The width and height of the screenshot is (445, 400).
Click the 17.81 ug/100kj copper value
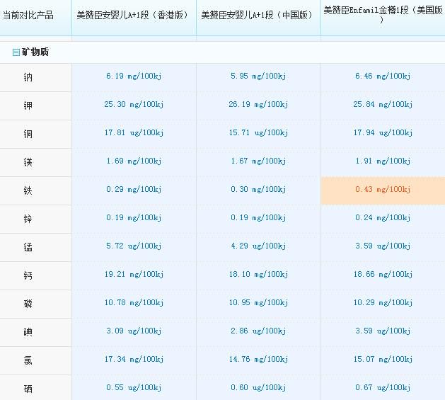pyautogui.click(x=134, y=133)
